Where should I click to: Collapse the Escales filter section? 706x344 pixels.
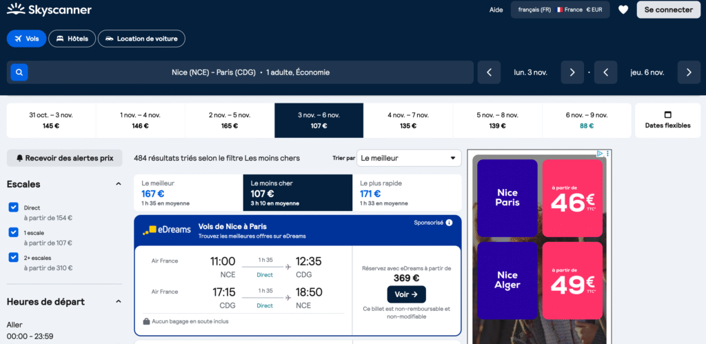pyautogui.click(x=119, y=184)
